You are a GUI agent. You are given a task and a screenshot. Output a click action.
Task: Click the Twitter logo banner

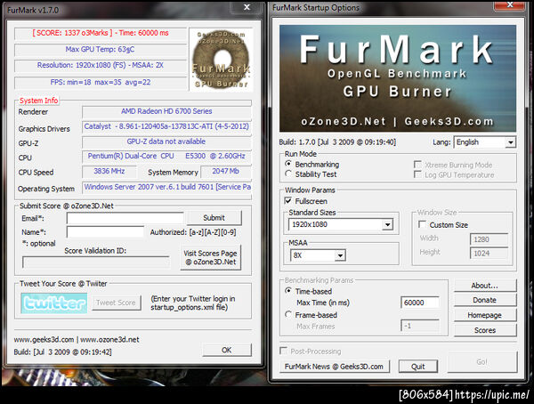pyautogui.click(x=53, y=303)
